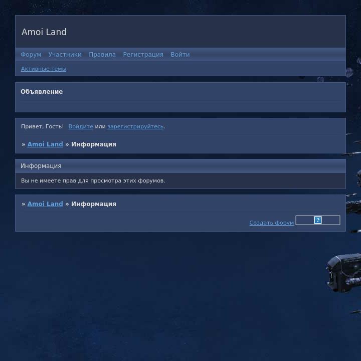
Task: Open the Форум menu item
Action: point(31,55)
